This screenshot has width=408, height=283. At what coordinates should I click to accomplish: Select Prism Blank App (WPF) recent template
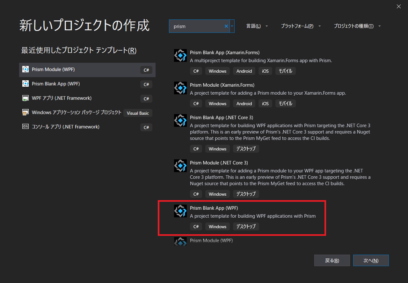point(87,84)
